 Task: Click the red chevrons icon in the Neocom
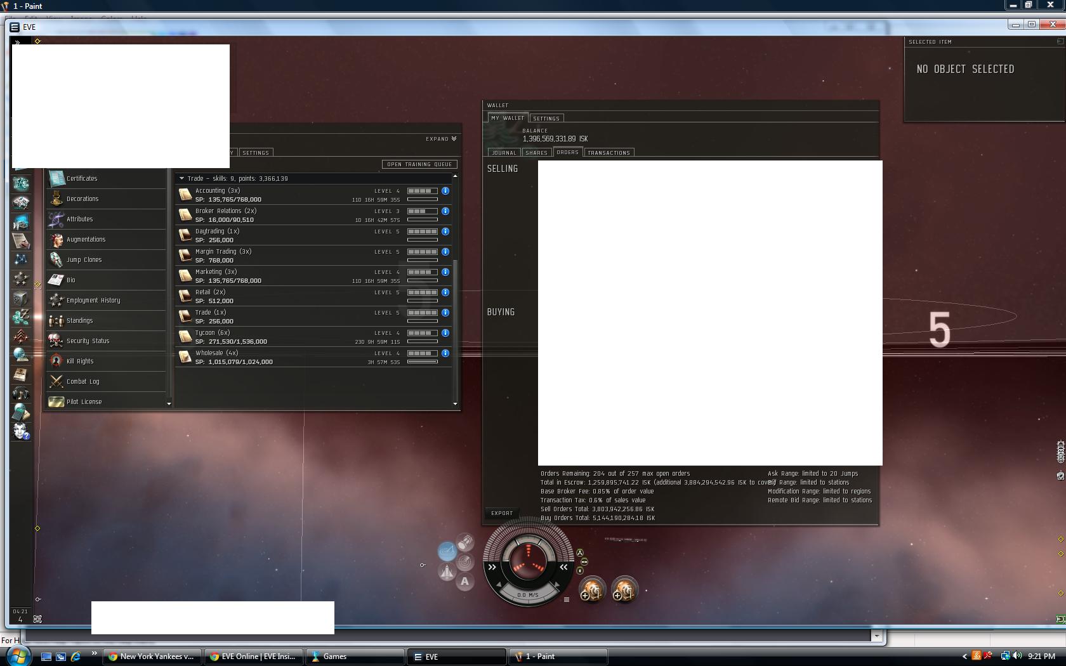pyautogui.click(x=21, y=336)
